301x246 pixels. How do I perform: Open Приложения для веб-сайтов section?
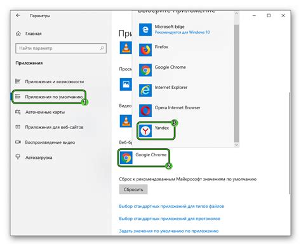coord(54,127)
